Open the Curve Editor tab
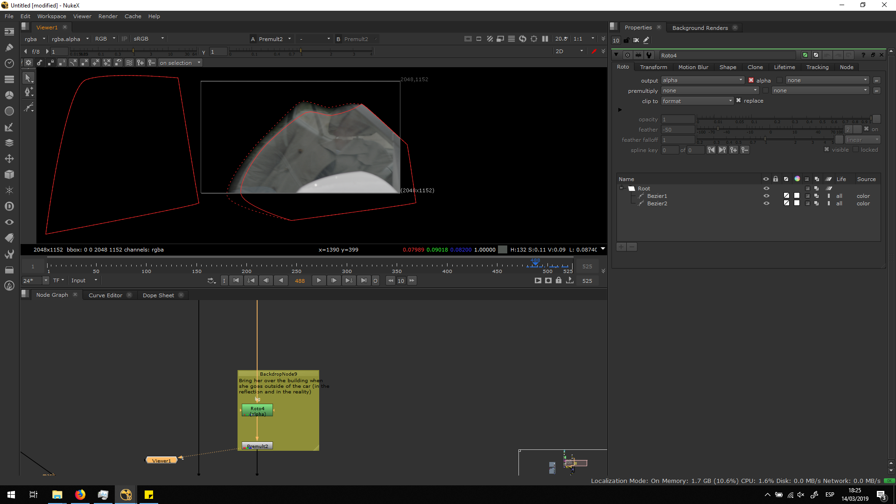The image size is (896, 504). [x=105, y=295]
